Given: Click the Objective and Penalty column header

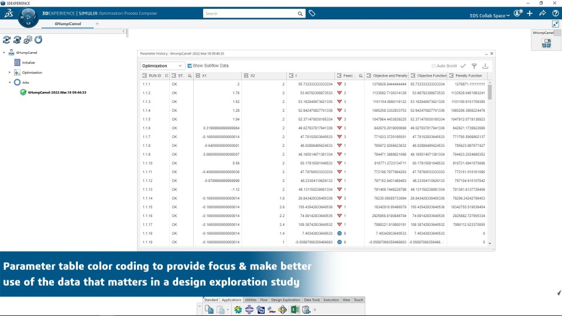Looking at the screenshot, I should [386, 75].
